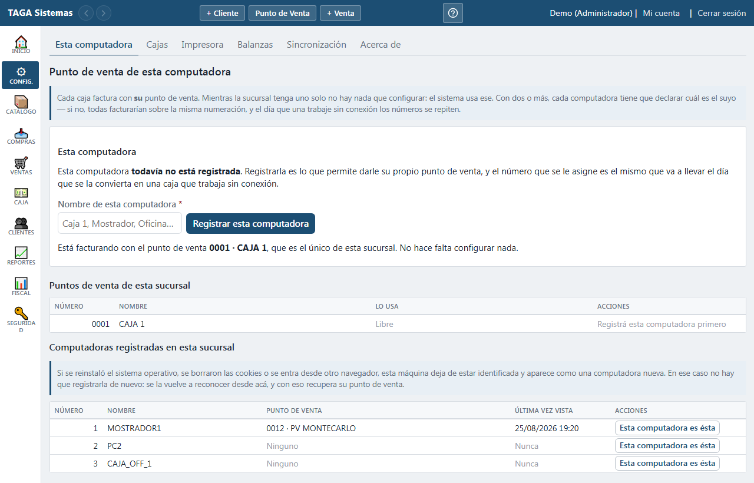Switch to the Sincronización tab
Viewport: 754px width, 483px height.
[x=316, y=45]
